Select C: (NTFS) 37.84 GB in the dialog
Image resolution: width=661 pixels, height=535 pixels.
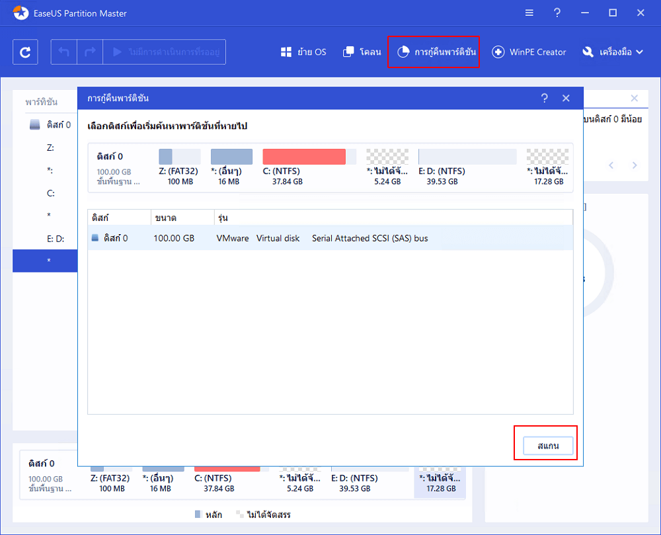point(309,167)
